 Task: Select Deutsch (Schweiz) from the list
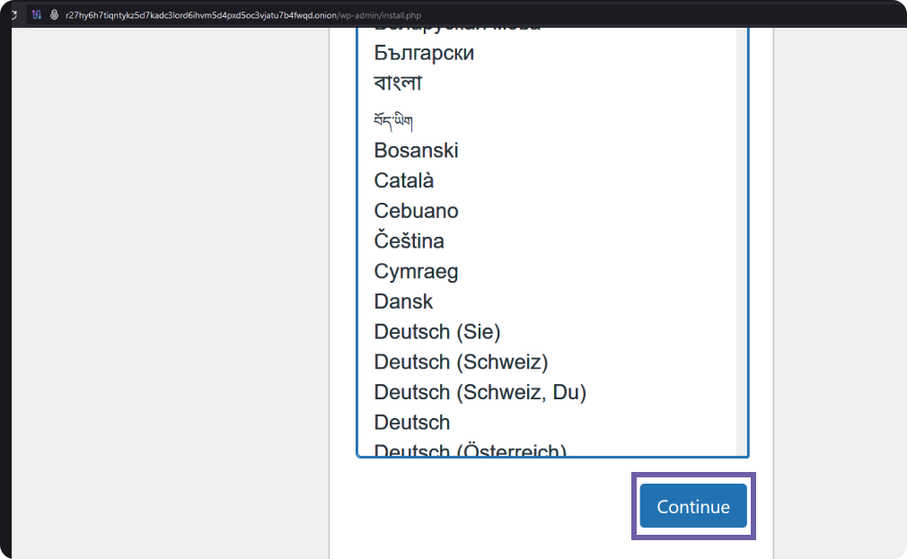[461, 362]
